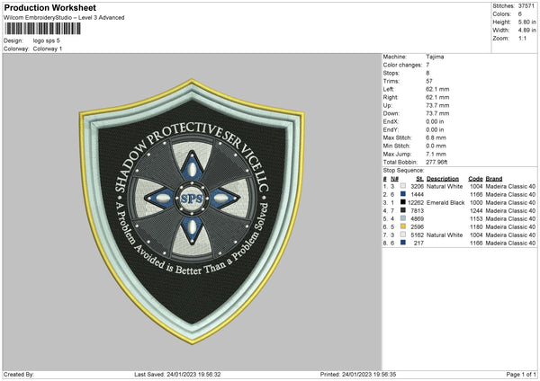540x381 pixels.
Task: Click the 'St.' column header
Action: click(x=419, y=179)
